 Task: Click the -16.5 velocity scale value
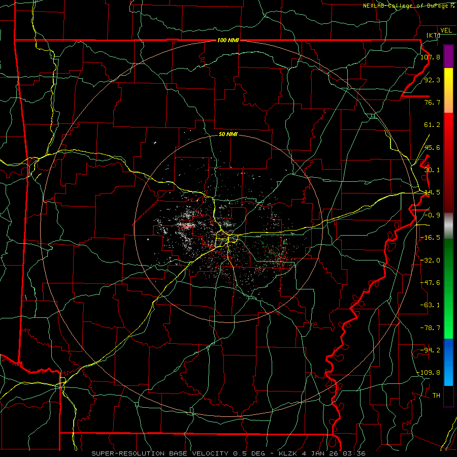(x=430, y=238)
